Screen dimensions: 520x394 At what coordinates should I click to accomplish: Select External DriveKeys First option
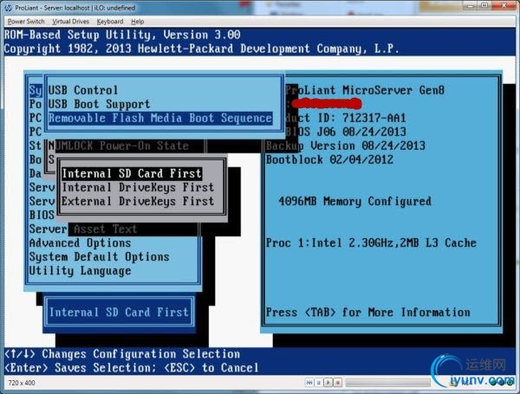coord(138,202)
